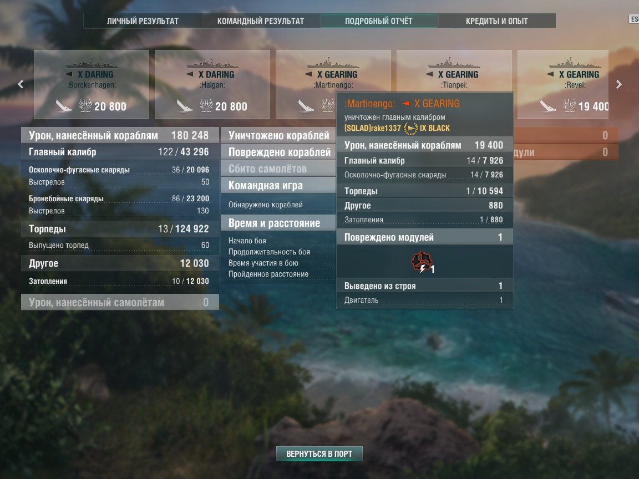Click the right arrow to show next ships
This screenshot has height=479, width=639.
click(618, 84)
